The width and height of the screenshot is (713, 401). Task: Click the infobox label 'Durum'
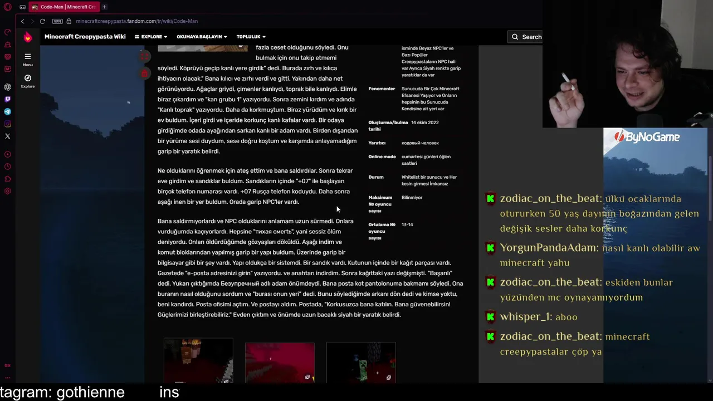click(x=376, y=177)
